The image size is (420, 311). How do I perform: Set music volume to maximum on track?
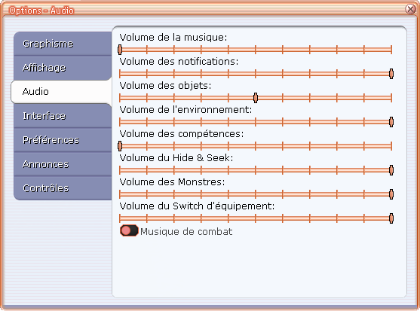[x=391, y=50]
